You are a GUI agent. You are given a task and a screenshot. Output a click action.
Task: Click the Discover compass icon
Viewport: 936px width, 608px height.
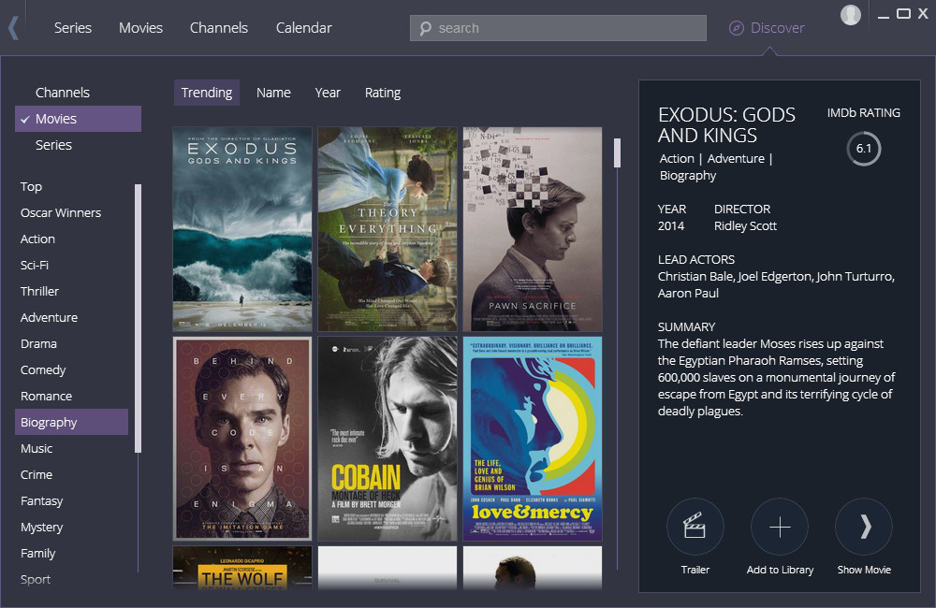(x=737, y=28)
